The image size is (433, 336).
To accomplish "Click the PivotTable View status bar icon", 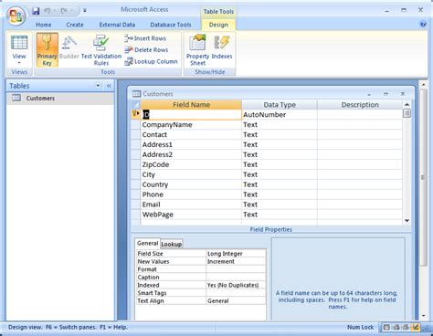I will tap(396, 328).
